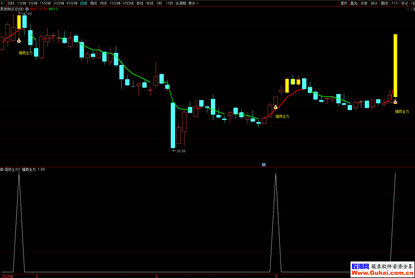
Task: Open the F10 company info
Action: [395, 3]
